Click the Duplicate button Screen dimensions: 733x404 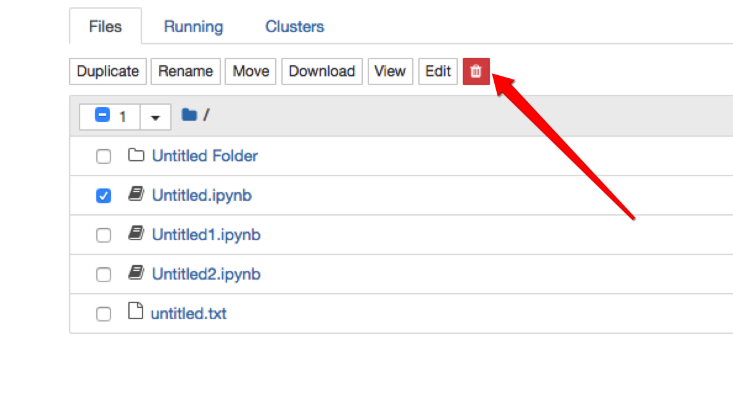tap(107, 71)
